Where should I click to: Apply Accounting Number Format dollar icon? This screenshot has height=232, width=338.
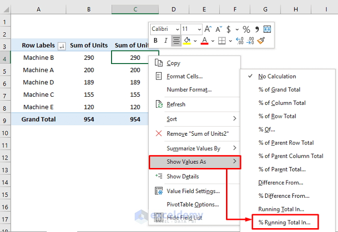pos(228,29)
